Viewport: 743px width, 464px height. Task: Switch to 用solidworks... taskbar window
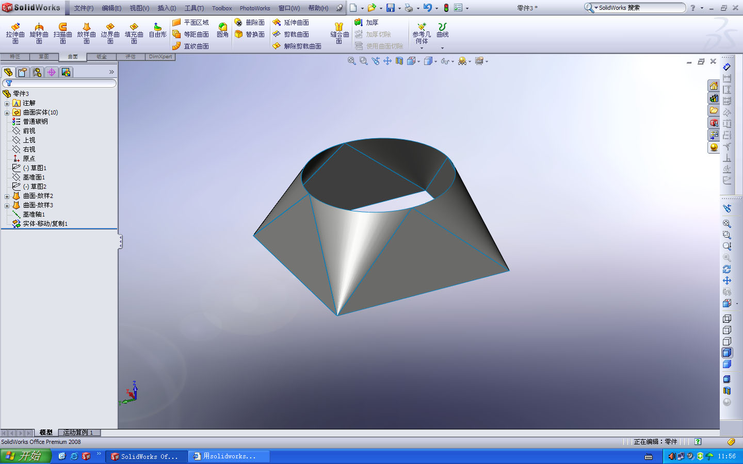[229, 456]
